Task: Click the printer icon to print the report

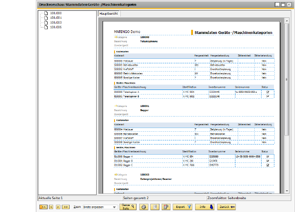Action: (x=144, y=207)
